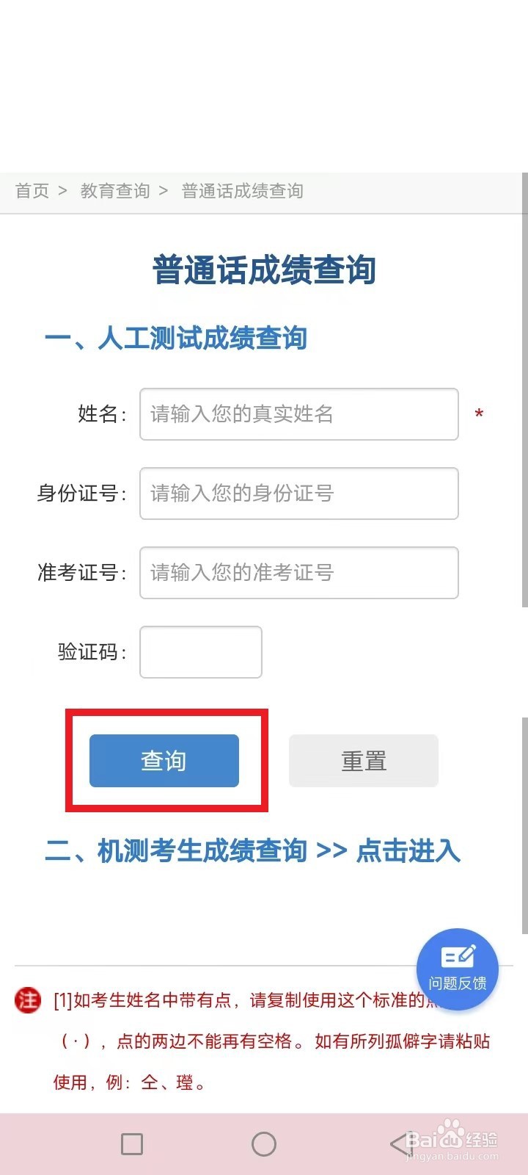Focus the 验证码 captcha input box

[201, 652]
